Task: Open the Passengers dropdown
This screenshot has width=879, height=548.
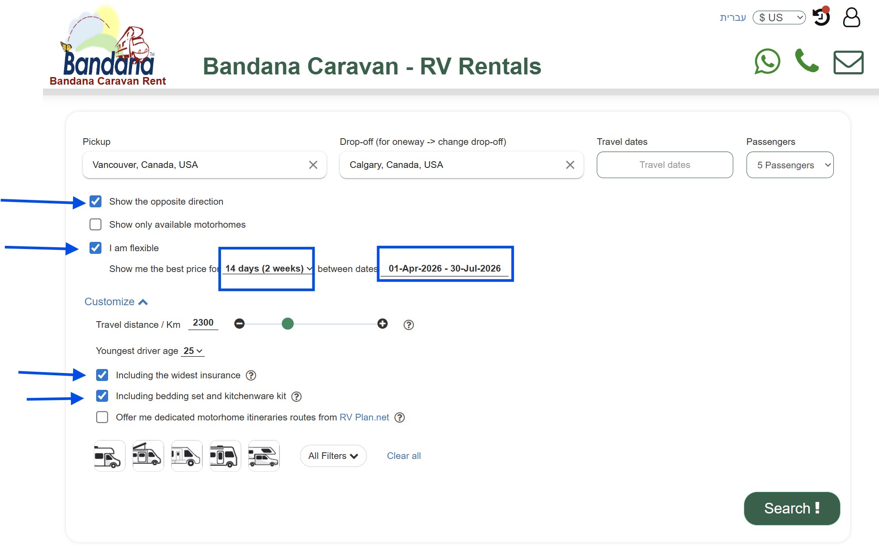Action: point(790,165)
